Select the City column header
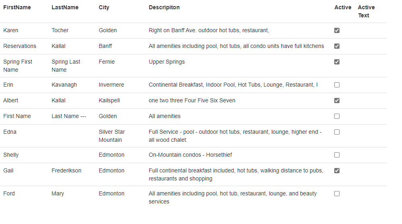This screenshot has width=402, height=224. [104, 7]
